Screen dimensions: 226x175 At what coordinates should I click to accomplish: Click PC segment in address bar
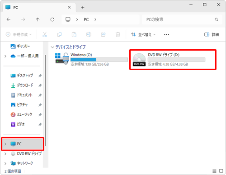tap(86, 19)
